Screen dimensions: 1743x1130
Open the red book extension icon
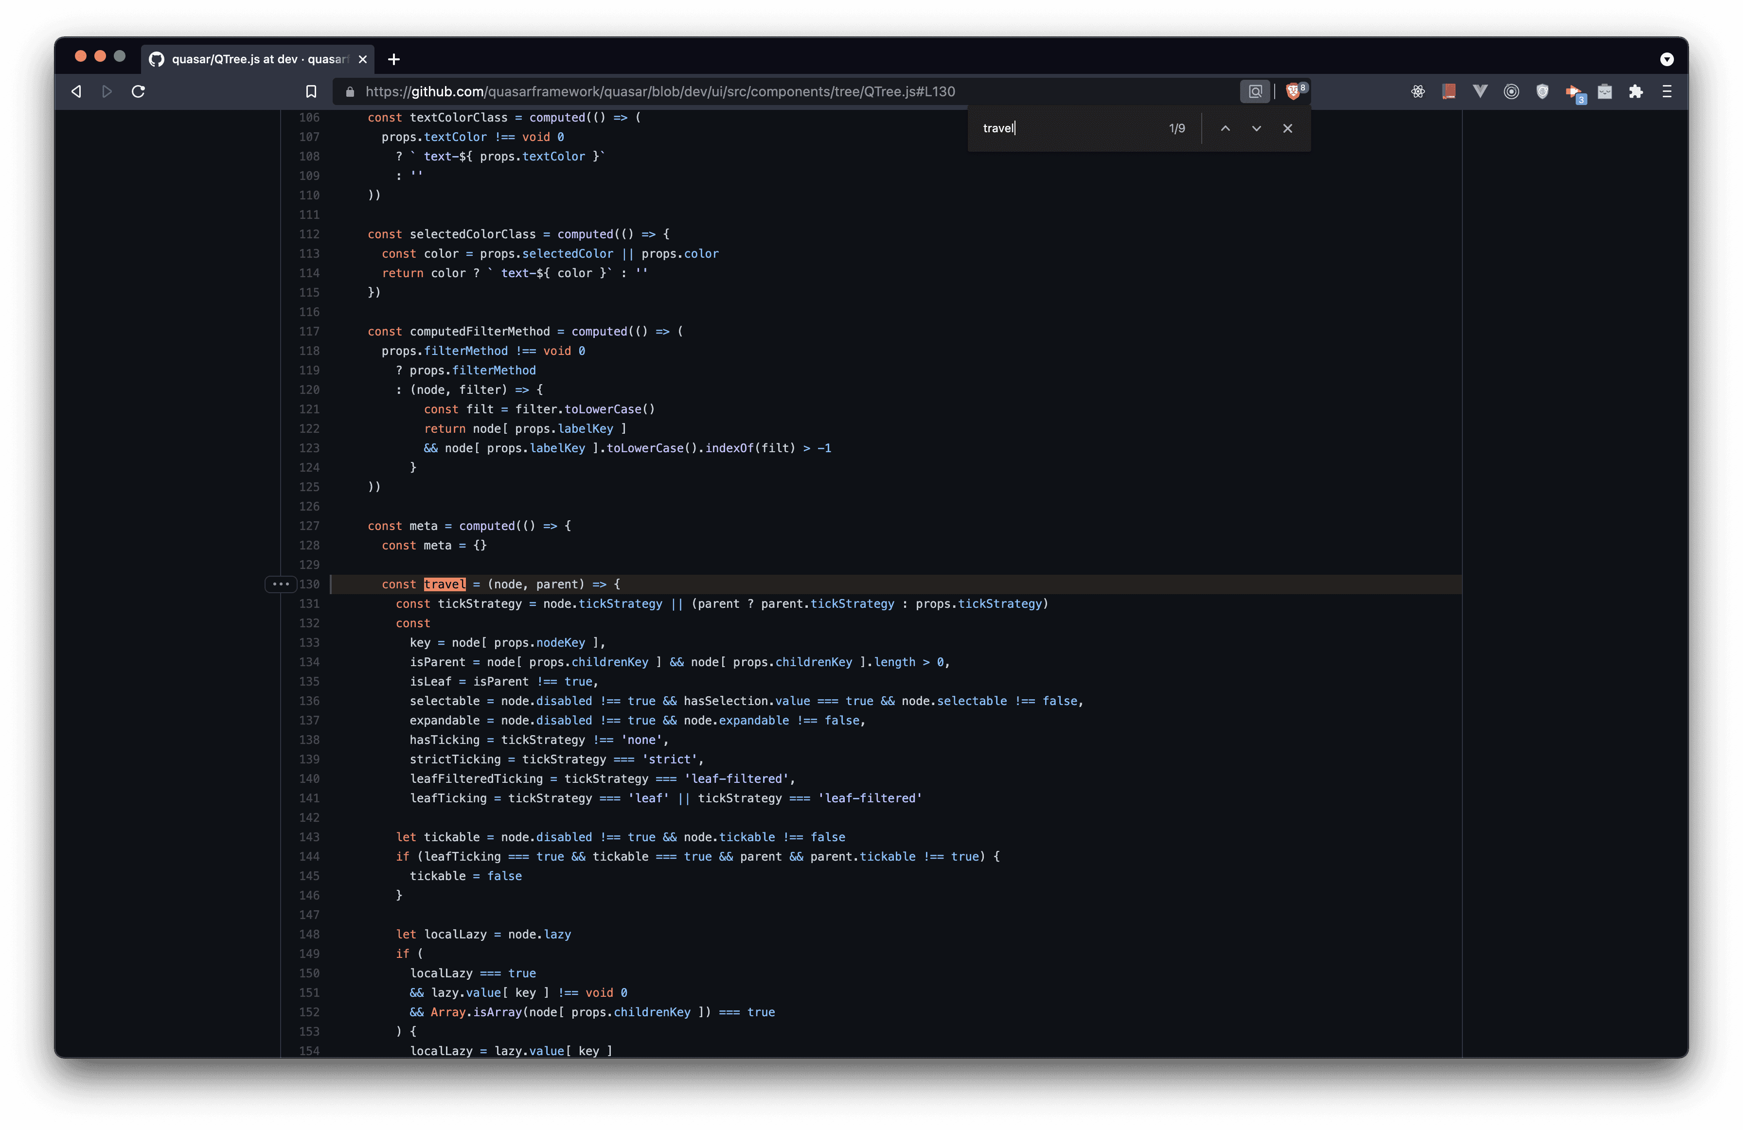tap(1449, 91)
